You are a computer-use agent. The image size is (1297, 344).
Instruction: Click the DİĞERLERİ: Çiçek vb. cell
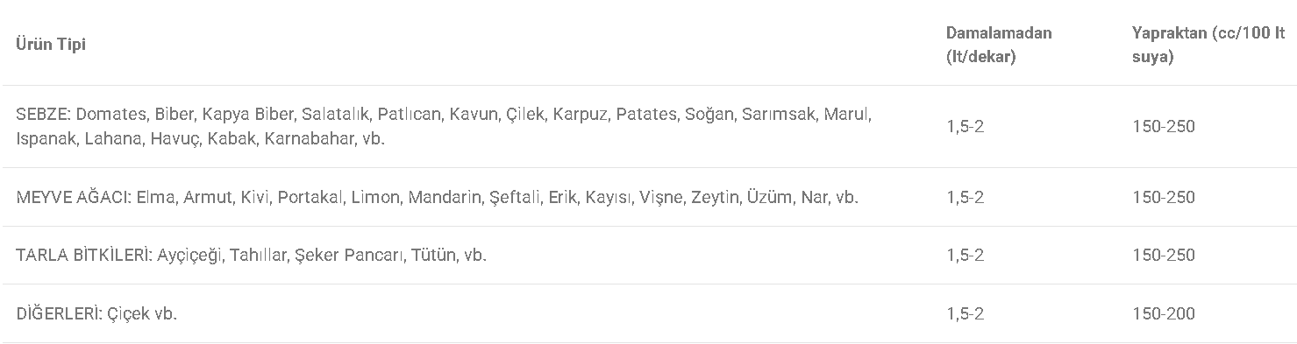coord(96,313)
